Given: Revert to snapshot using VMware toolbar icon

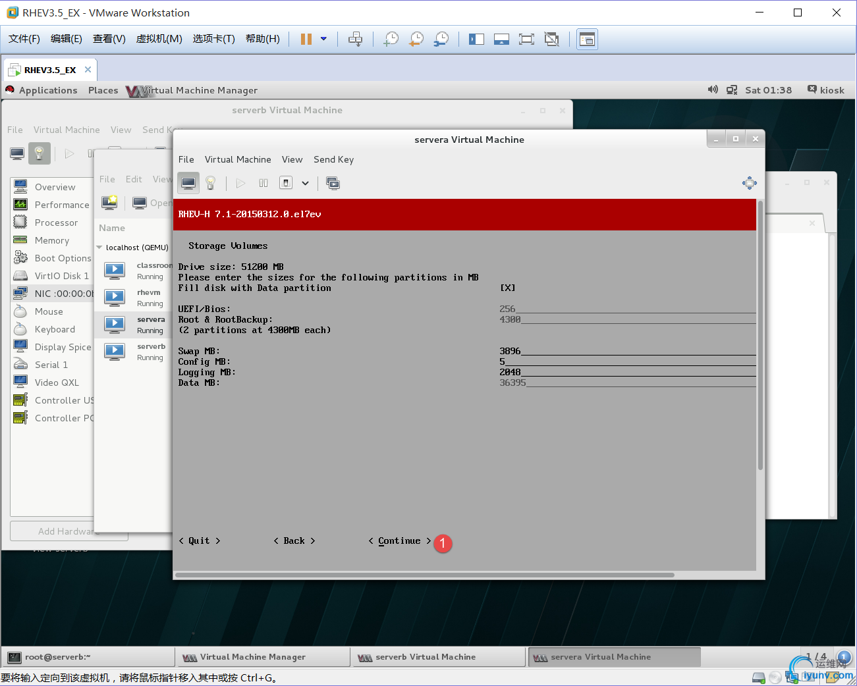Looking at the screenshot, I should (416, 39).
